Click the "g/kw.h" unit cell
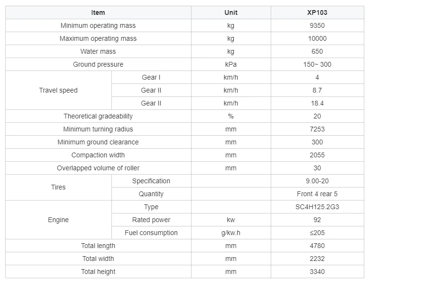Viewport: 432px width, 284px height. 231,233
